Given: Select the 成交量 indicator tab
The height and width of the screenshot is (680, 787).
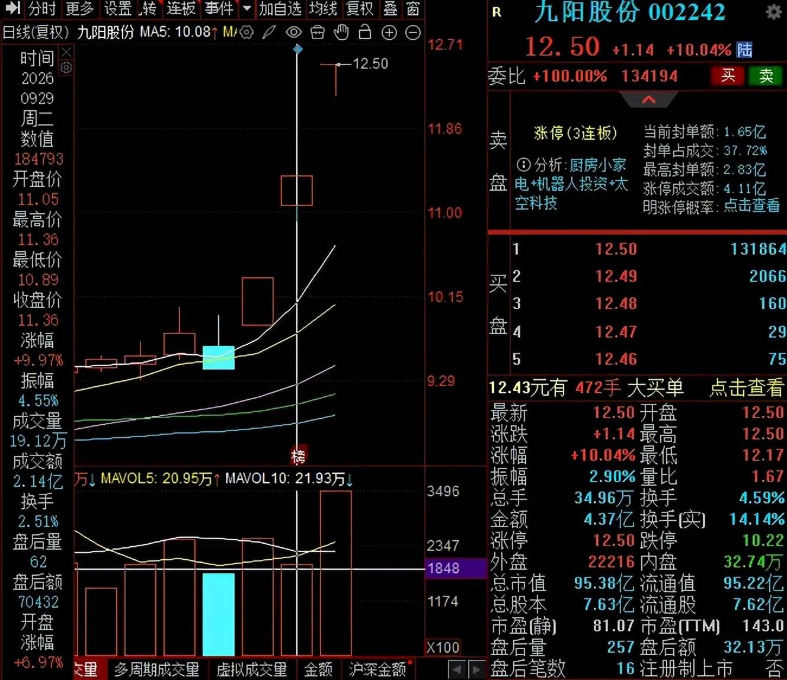Looking at the screenshot, I should (x=87, y=670).
